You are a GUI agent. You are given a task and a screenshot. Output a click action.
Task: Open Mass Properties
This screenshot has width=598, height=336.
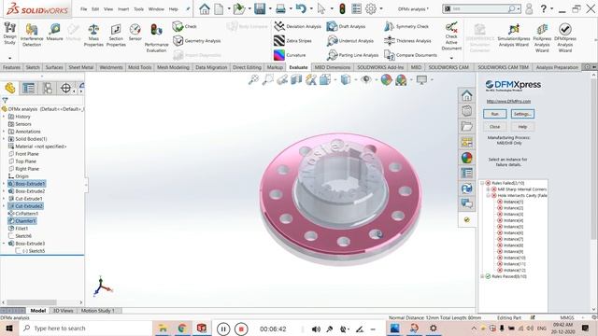(x=93, y=35)
